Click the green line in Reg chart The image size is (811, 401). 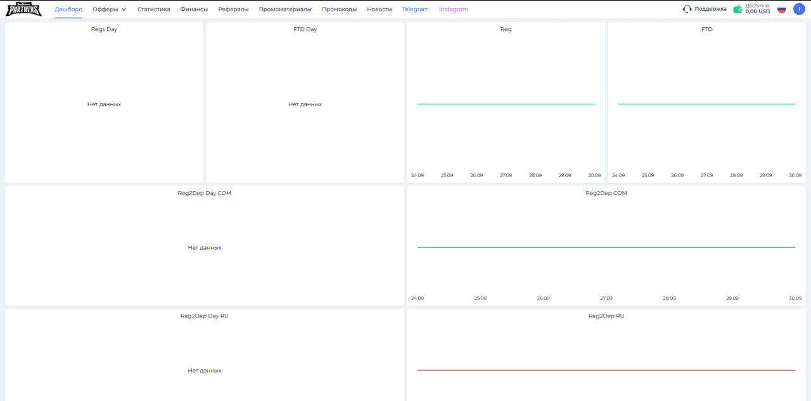click(x=506, y=104)
